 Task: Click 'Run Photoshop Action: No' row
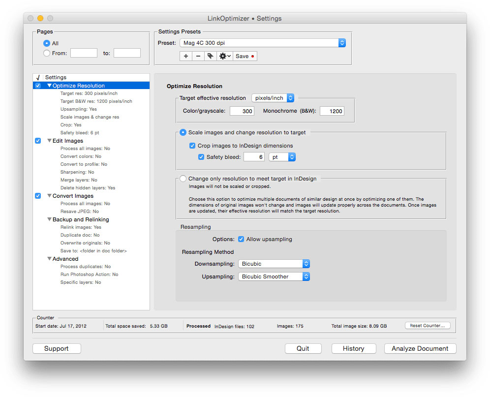90,275
